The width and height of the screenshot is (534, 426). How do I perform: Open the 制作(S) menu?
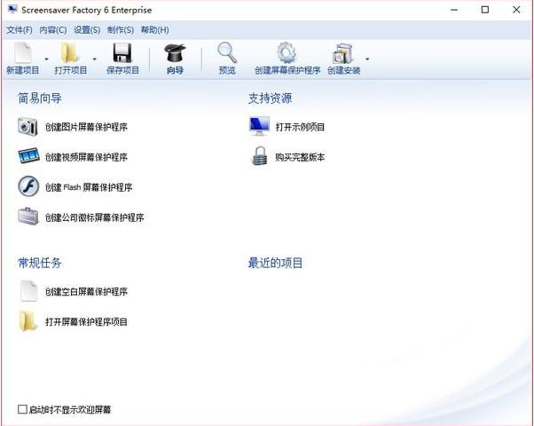[121, 30]
